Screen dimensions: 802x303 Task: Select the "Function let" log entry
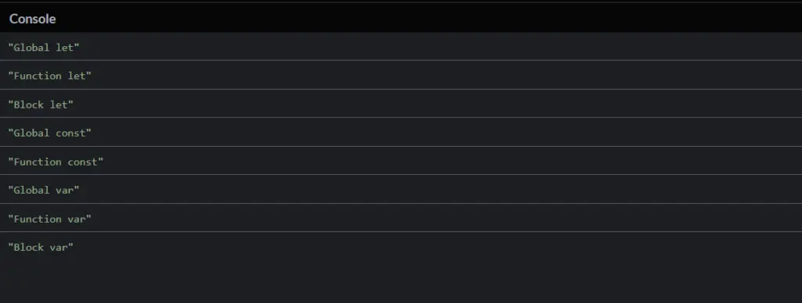(x=401, y=76)
